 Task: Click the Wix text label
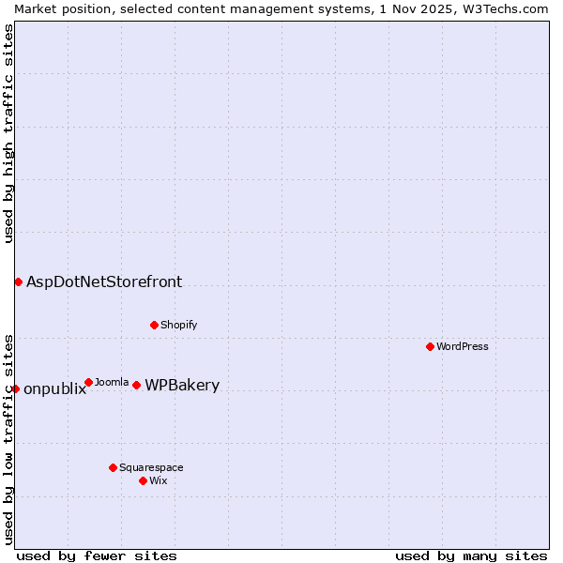pos(158,480)
